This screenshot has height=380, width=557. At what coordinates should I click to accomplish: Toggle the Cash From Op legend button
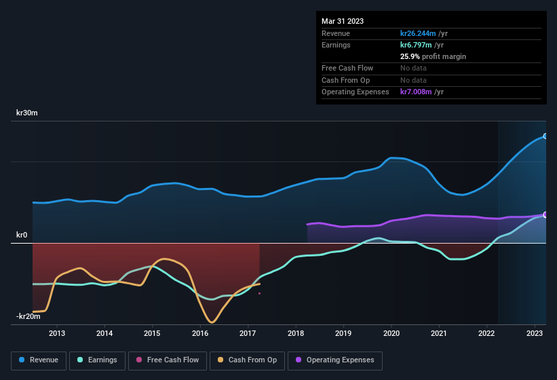click(x=247, y=360)
